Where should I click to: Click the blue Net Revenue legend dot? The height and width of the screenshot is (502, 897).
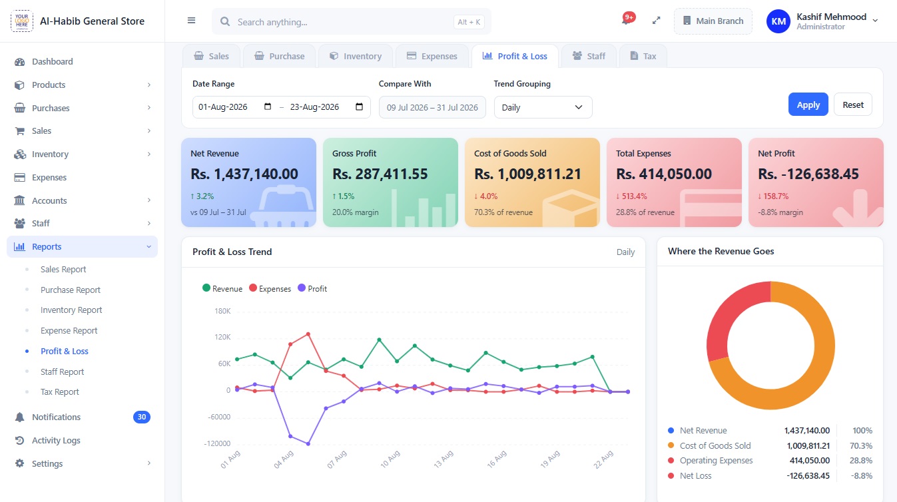tap(671, 431)
